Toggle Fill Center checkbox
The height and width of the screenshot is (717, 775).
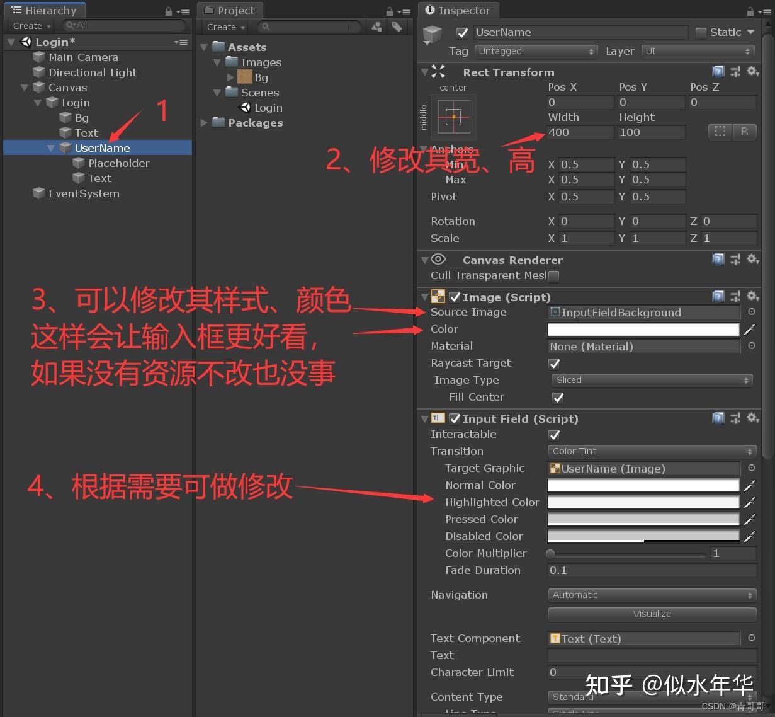(x=558, y=398)
